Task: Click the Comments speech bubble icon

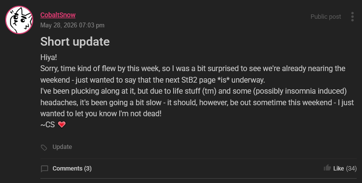Action: (x=45, y=169)
